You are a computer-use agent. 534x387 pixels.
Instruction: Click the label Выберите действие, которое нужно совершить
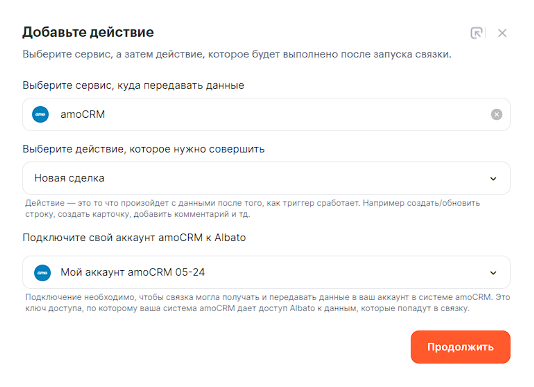click(144, 149)
